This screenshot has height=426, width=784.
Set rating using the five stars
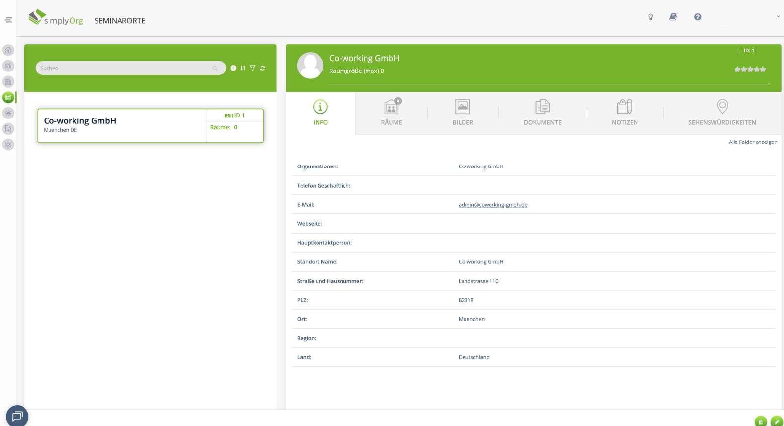(750, 70)
